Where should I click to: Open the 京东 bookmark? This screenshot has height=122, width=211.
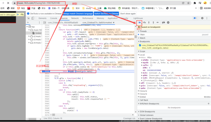tap(42, 8)
